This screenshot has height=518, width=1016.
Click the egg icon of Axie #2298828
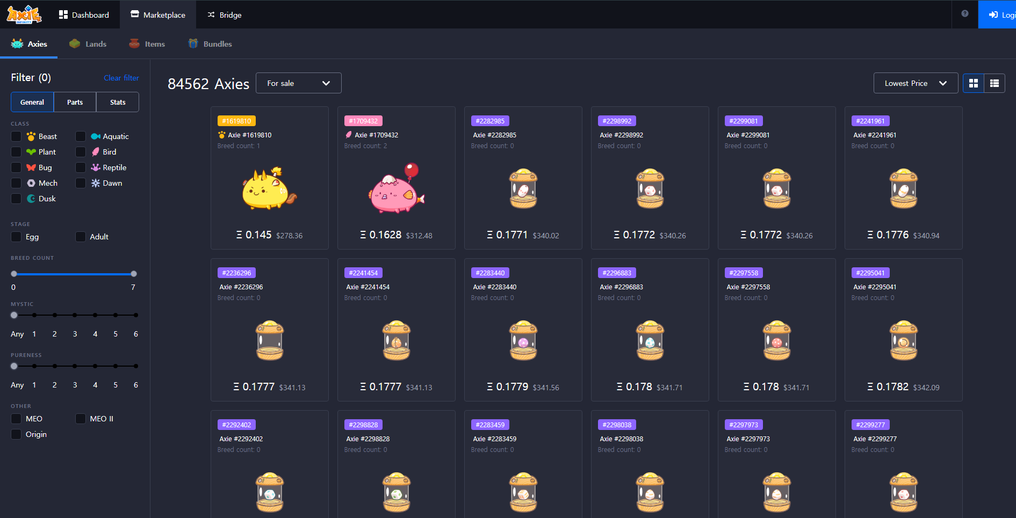[x=397, y=492]
